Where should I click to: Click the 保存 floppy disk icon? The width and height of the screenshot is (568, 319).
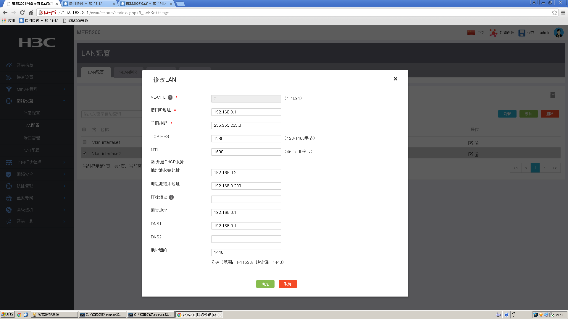(x=522, y=33)
